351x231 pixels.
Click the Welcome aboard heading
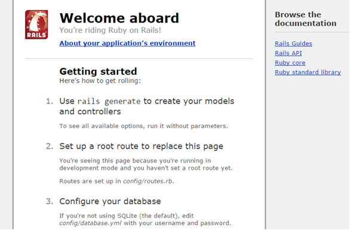pos(119,18)
